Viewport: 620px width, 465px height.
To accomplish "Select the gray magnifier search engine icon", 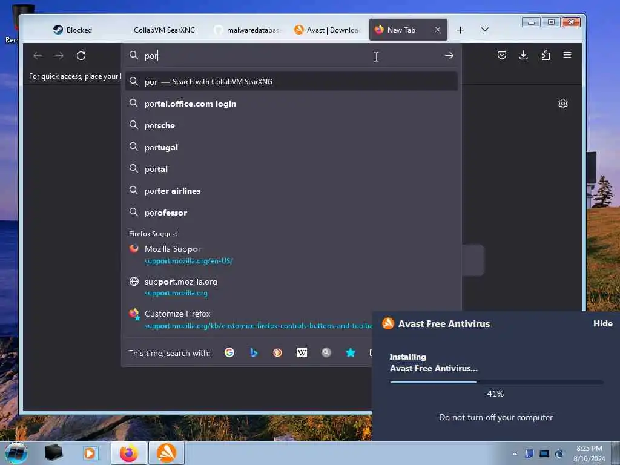I will point(326,352).
